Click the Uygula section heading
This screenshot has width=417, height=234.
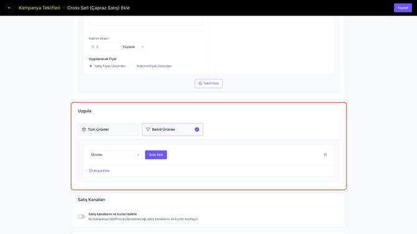tap(85, 111)
